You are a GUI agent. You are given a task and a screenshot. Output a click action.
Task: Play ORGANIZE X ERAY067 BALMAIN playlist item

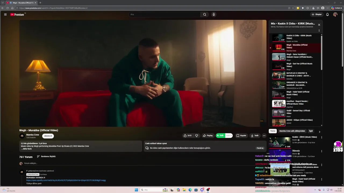tap(295, 85)
